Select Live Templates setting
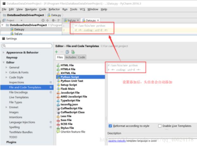Screen dimensions: 197x146 tap(19, 97)
